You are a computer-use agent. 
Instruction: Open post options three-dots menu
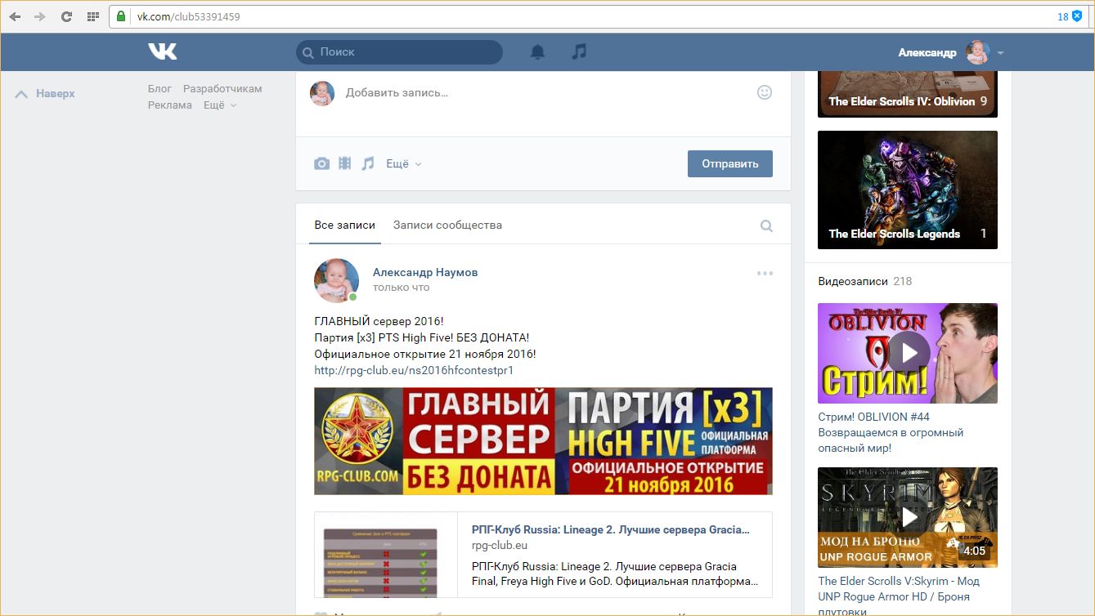765,273
